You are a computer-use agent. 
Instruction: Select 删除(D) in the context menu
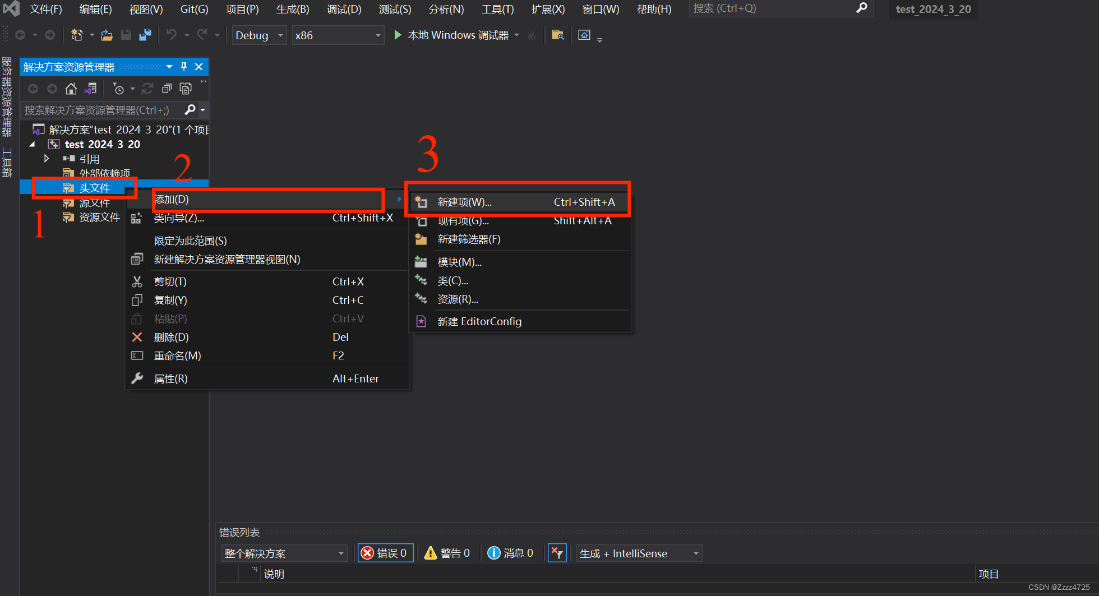(x=268, y=337)
